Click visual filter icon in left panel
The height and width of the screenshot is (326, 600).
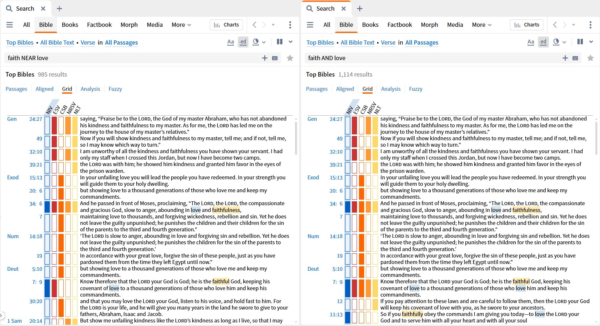[x=256, y=42]
